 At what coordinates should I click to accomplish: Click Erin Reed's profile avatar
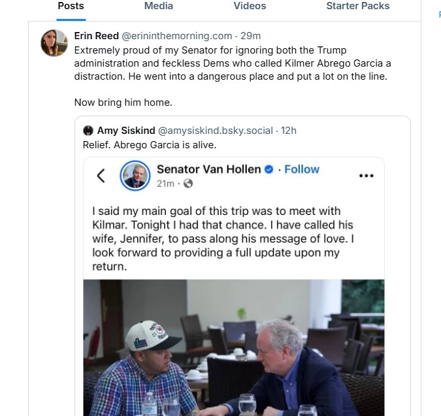tap(54, 43)
